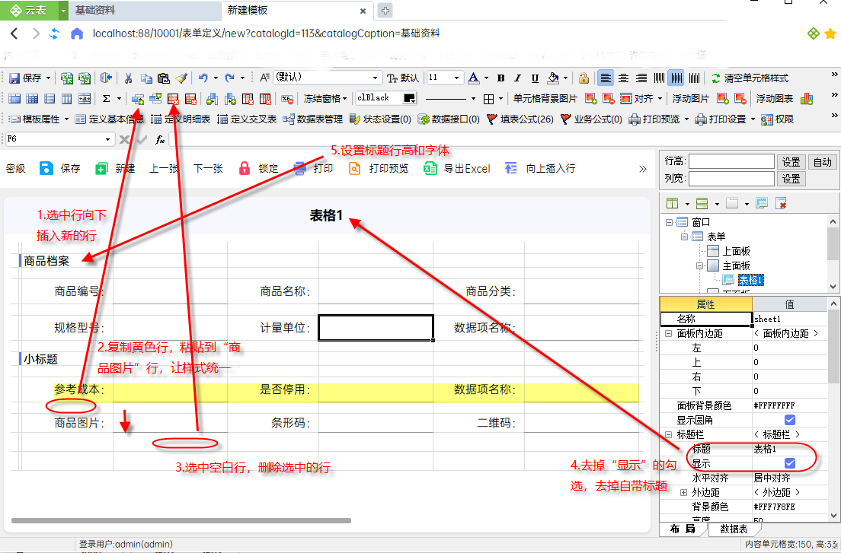Image resolution: width=841 pixels, height=553 pixels.
Task: Click the font color A icon
Action: tap(473, 78)
